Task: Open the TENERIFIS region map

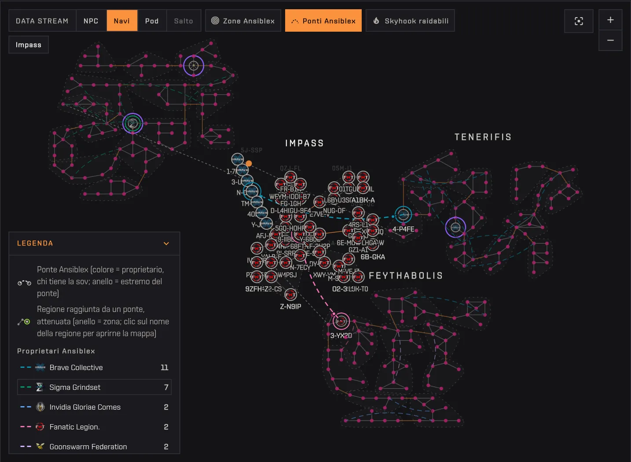Action: click(483, 137)
